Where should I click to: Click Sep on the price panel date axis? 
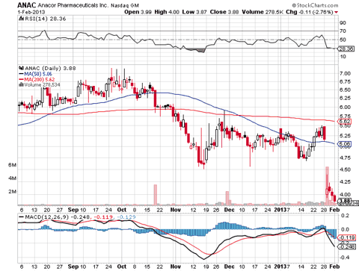pos(73,210)
